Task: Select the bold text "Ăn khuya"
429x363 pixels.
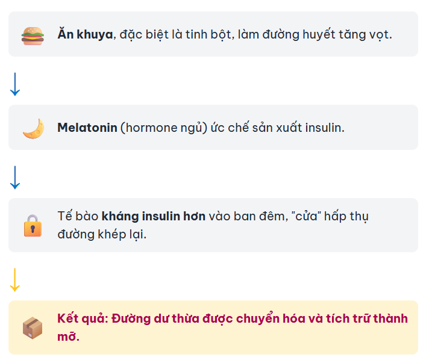Action: (85, 34)
